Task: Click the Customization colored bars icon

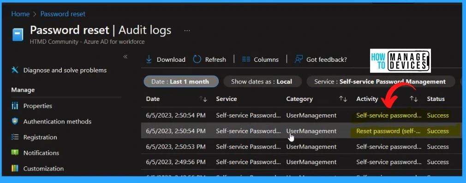Action: pyautogui.click(x=15, y=168)
